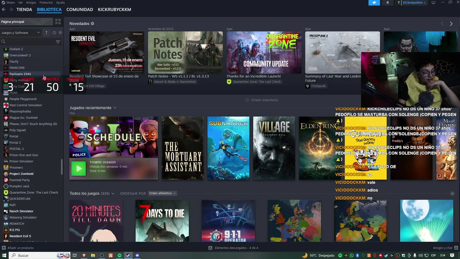Open Discord from taskbar
The width and height of the screenshot is (460, 259).
click(x=137, y=255)
